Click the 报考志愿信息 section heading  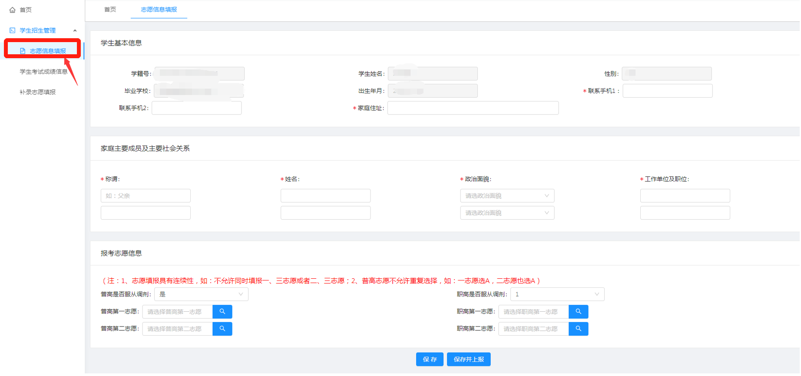point(121,254)
